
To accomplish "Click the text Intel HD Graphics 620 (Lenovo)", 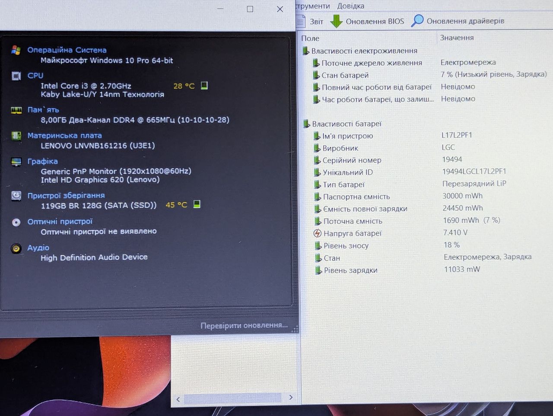I will pos(100,180).
